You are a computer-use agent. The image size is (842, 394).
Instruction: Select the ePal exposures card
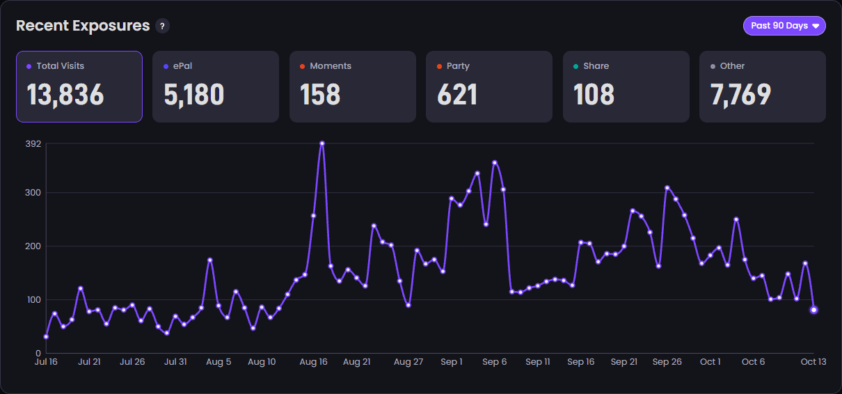coord(216,86)
